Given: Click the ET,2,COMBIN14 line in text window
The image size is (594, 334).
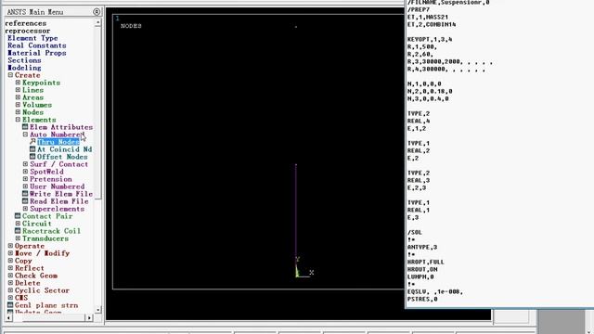Looking at the screenshot, I should coord(432,24).
